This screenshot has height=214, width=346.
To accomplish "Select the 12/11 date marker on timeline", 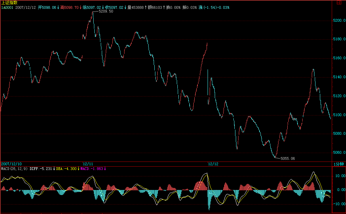I will pos(88,164).
